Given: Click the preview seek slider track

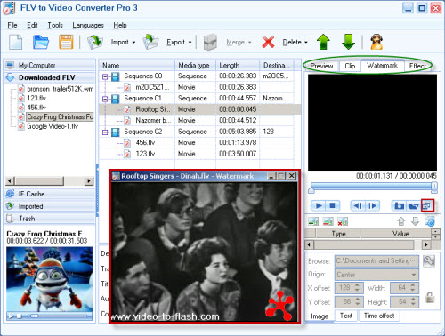Looking at the screenshot, I should [372, 187].
